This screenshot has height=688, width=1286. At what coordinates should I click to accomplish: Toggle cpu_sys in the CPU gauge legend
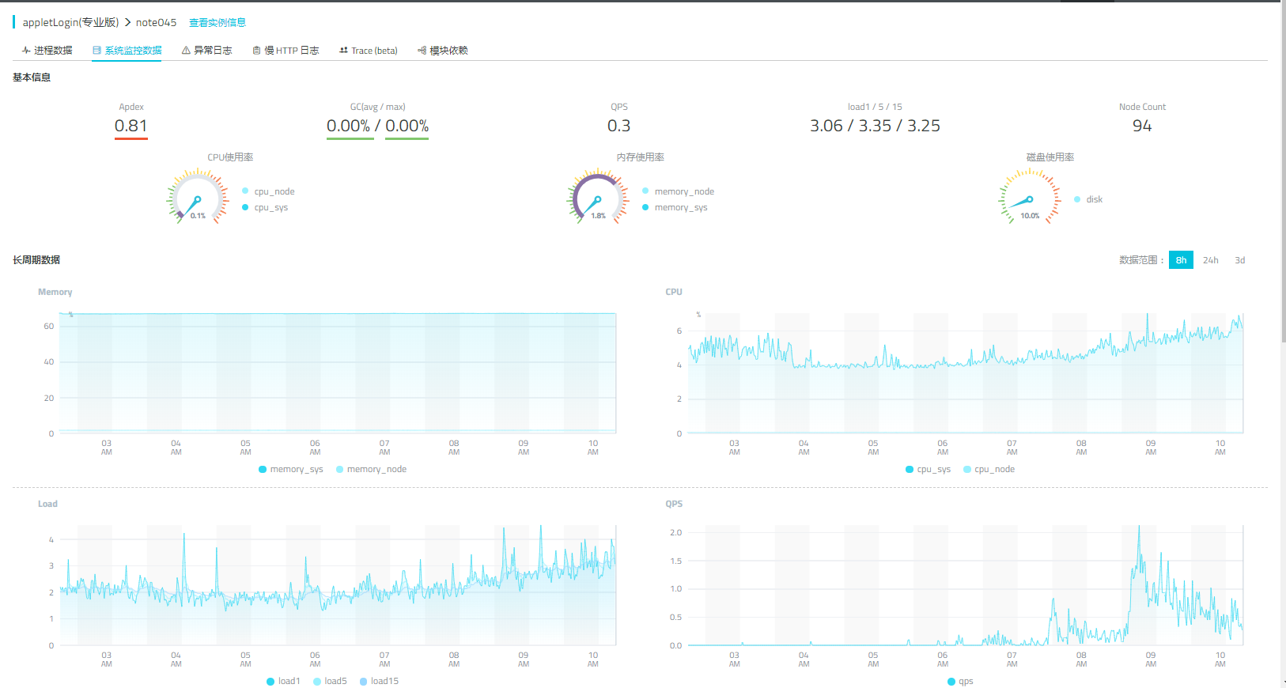(265, 207)
